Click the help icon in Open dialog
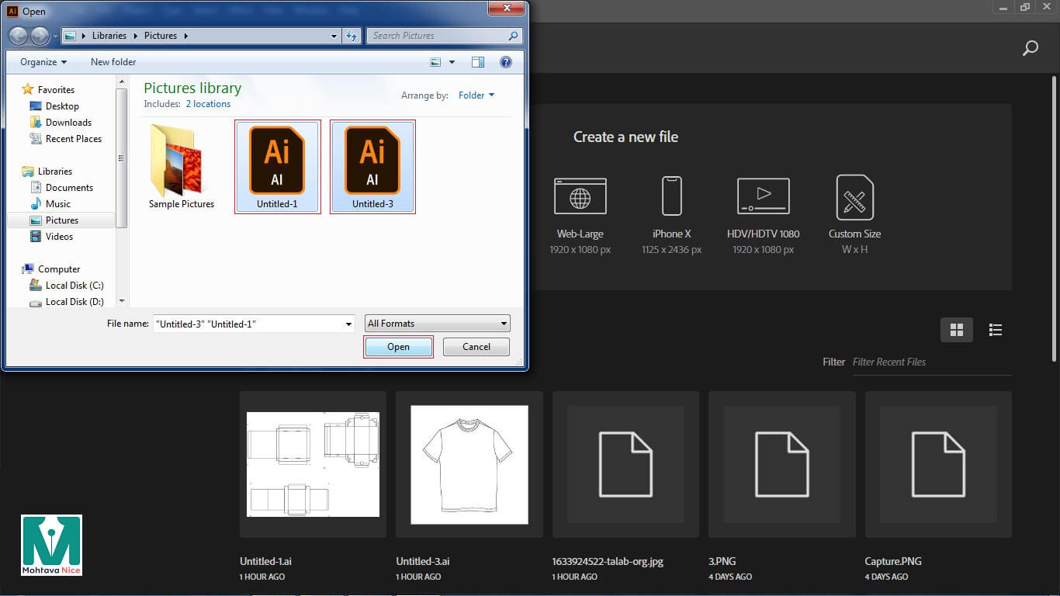The height and width of the screenshot is (596, 1060). coord(506,62)
